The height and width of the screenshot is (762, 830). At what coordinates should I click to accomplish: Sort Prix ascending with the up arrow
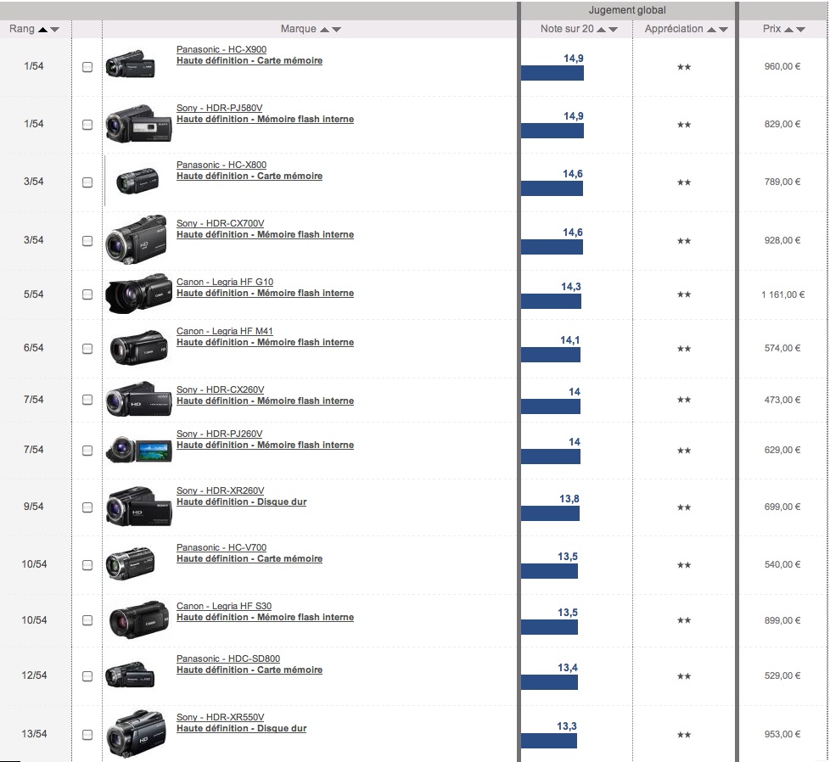pyautogui.click(x=788, y=30)
